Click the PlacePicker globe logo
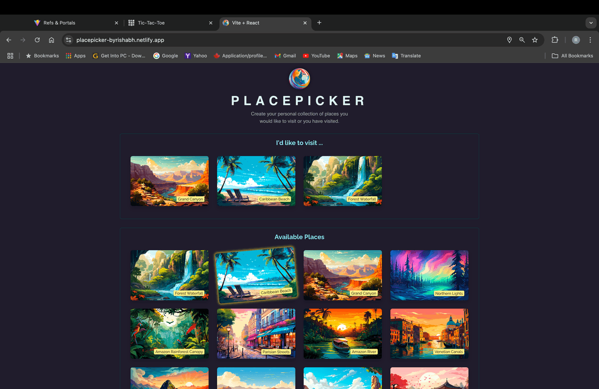The width and height of the screenshot is (599, 389). click(299, 79)
